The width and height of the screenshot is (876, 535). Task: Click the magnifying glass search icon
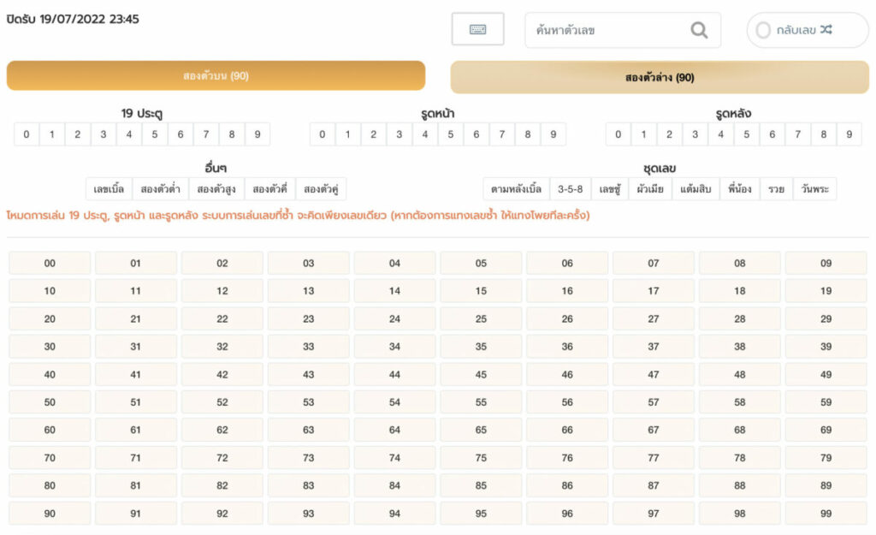tap(699, 30)
